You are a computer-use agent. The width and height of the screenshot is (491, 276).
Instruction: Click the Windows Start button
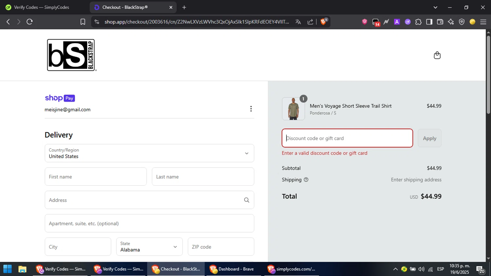pyautogui.click(x=8, y=269)
